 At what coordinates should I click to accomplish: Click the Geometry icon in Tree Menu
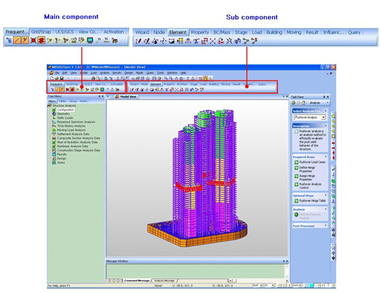point(54,113)
